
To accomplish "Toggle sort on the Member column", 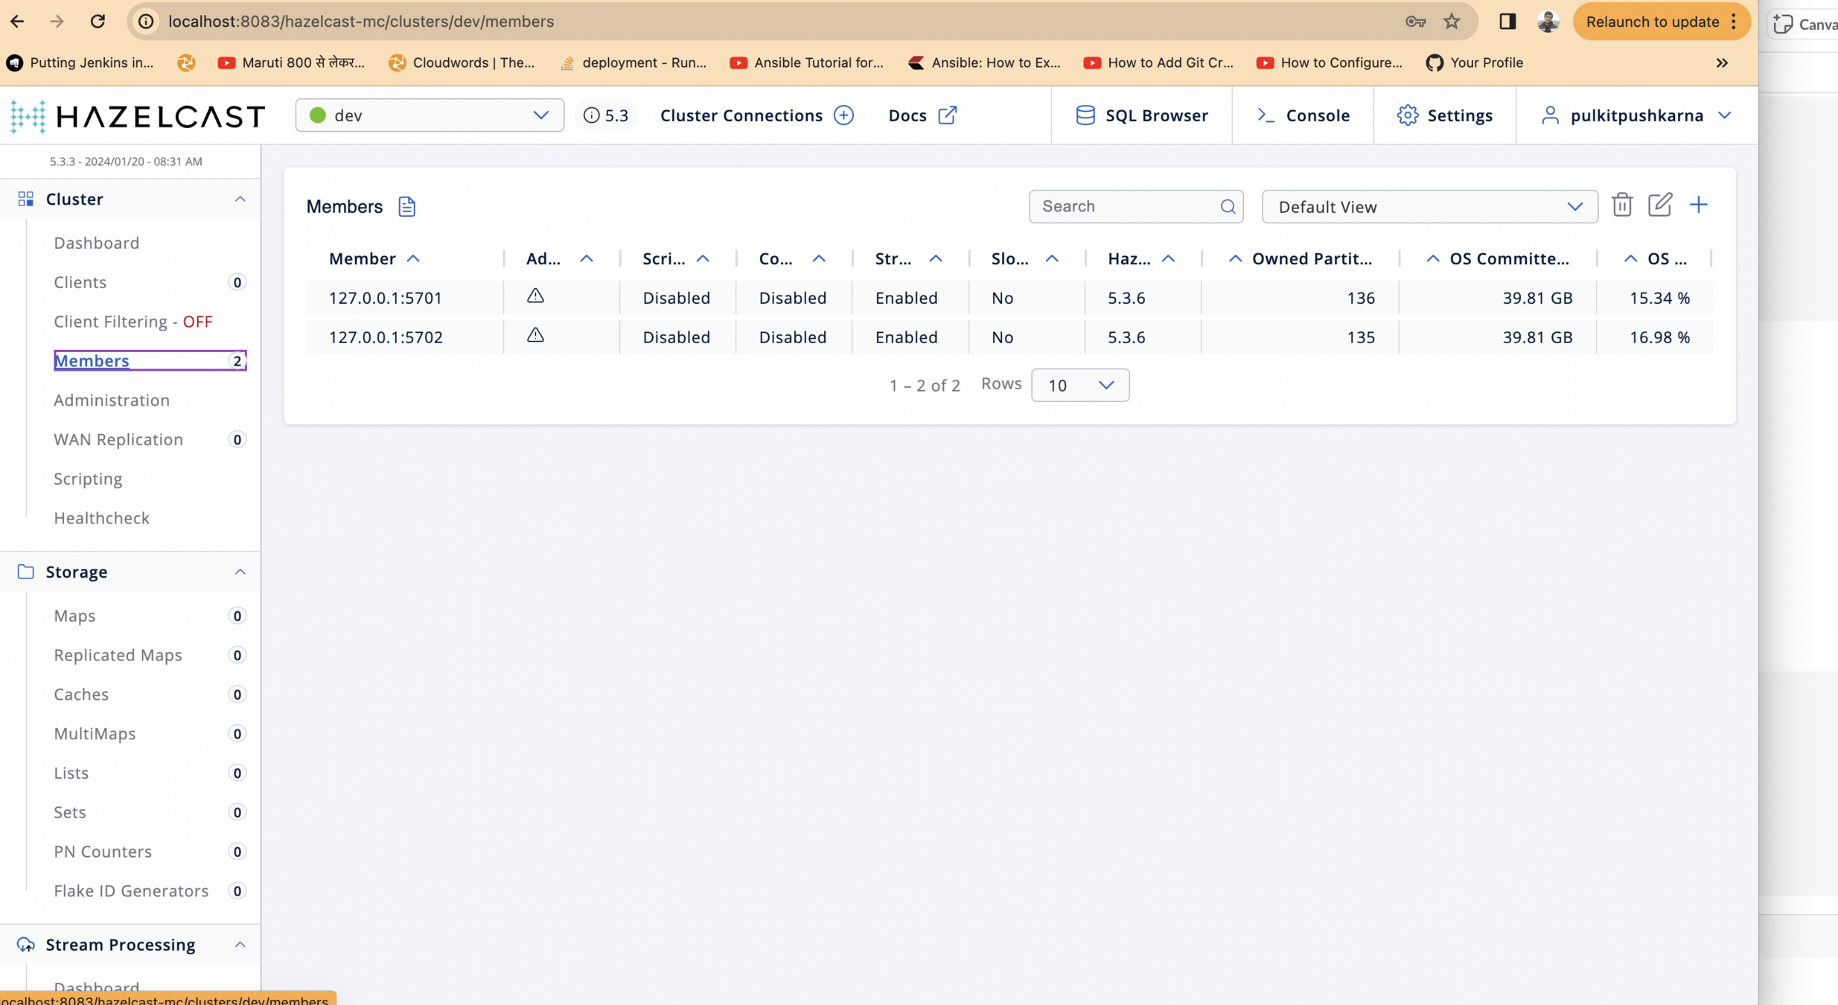I will pos(413,258).
